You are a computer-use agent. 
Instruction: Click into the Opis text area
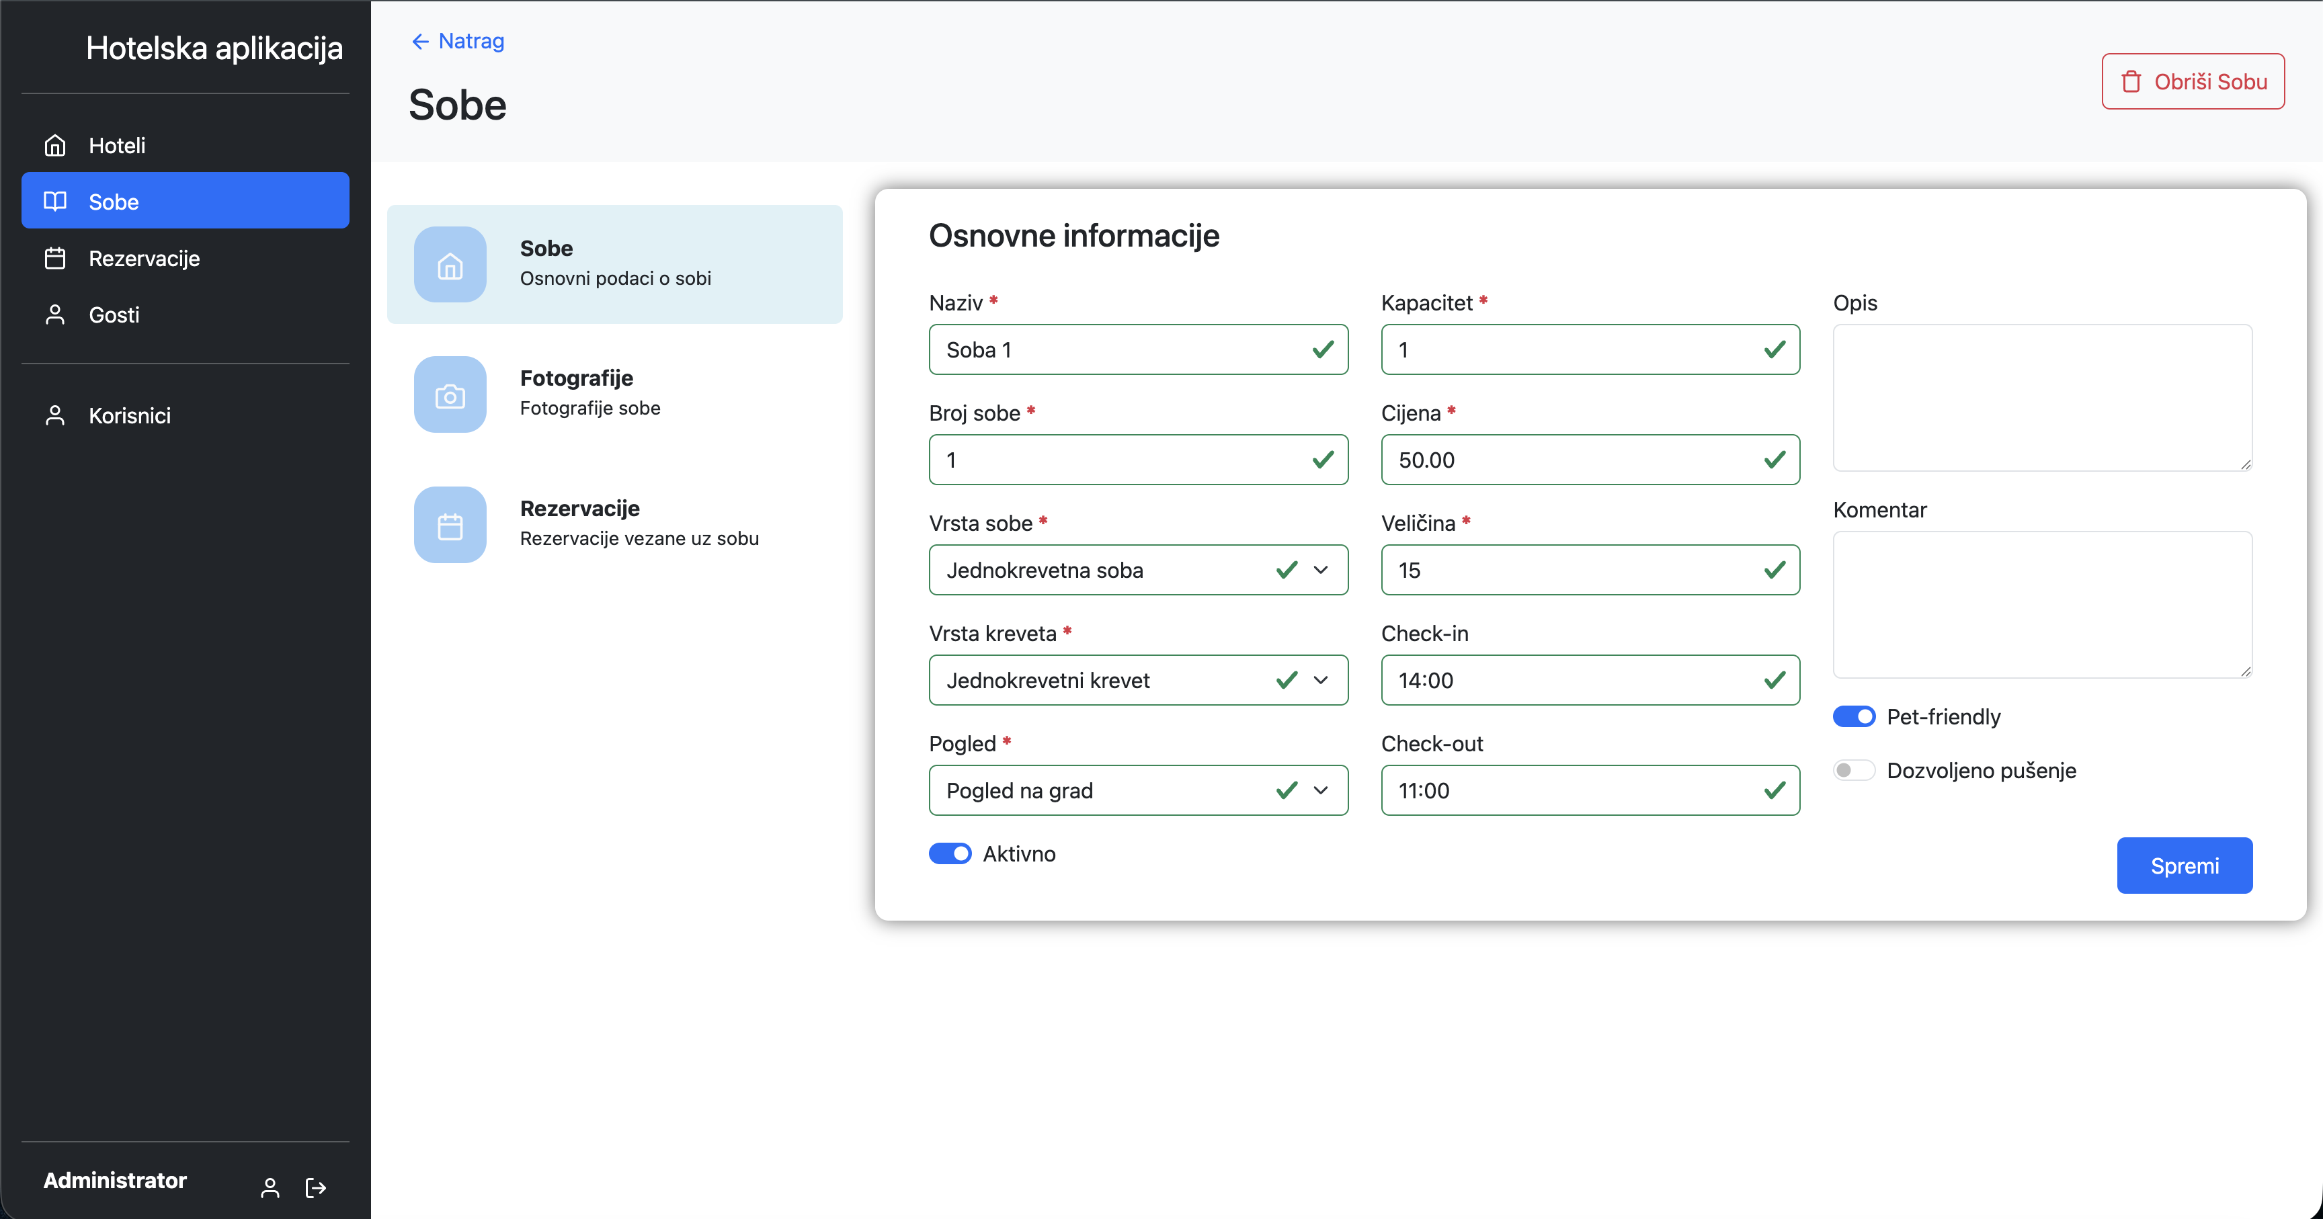tap(2041, 398)
